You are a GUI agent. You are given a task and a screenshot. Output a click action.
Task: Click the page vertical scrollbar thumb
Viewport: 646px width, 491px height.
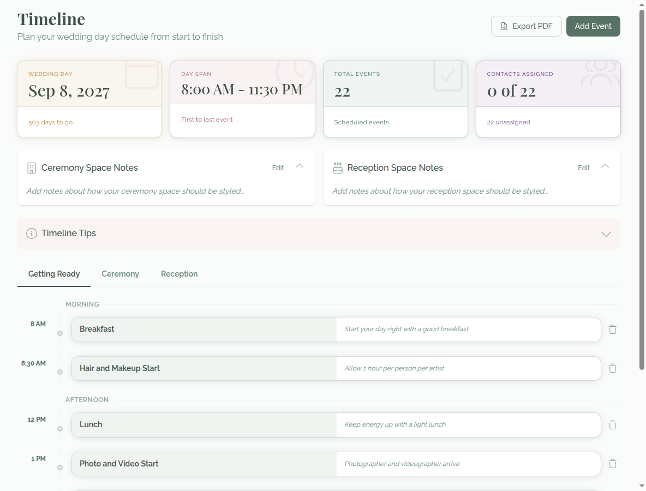tap(642, 189)
